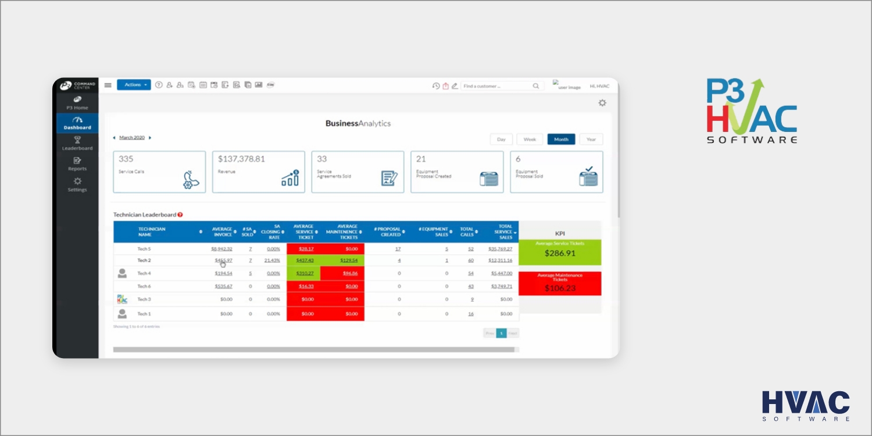This screenshot has height=436, width=872.
Task: Open Leaderboard from the sidebar
Action: coord(77,144)
